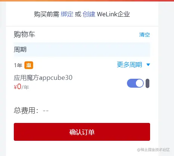
Task: Click the 购物车 cart heading
Action: click(x=24, y=34)
